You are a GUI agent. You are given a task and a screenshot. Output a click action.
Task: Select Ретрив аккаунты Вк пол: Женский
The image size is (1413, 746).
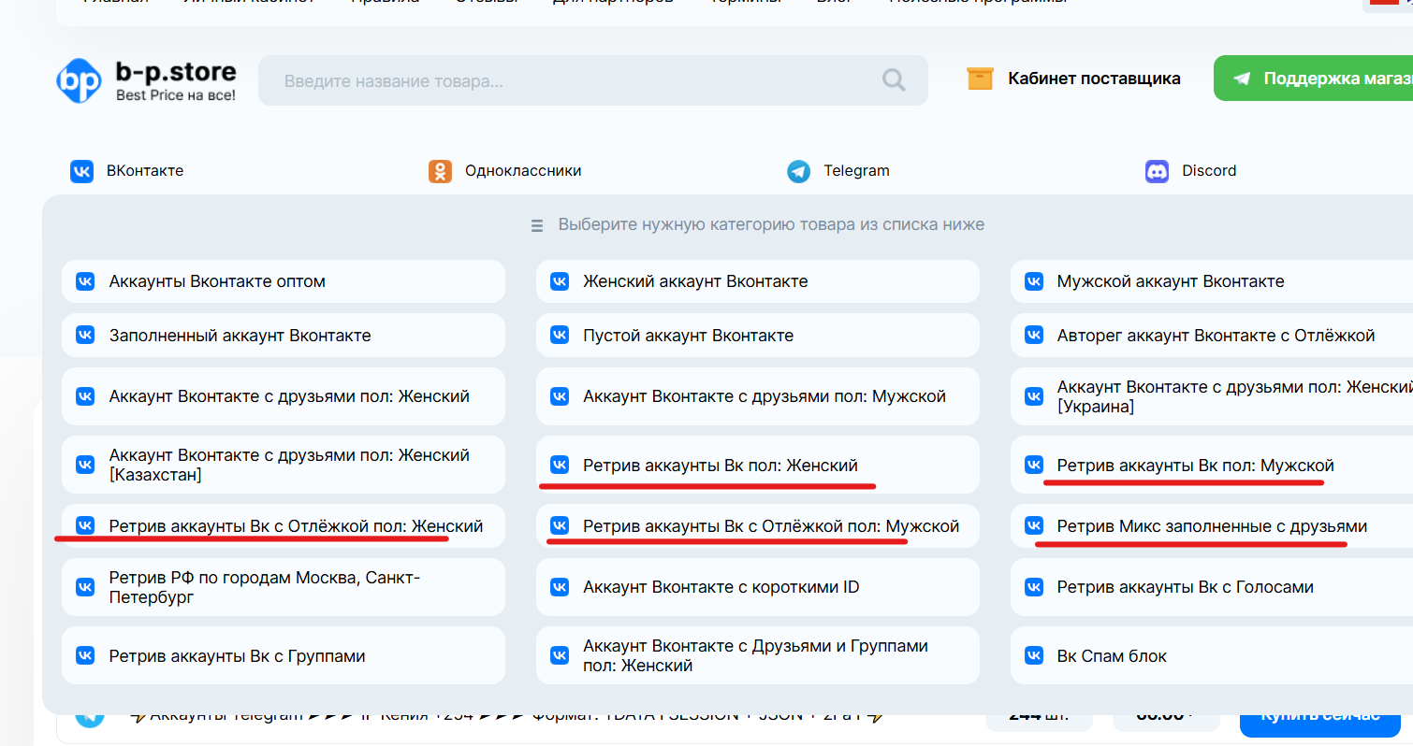(758, 465)
